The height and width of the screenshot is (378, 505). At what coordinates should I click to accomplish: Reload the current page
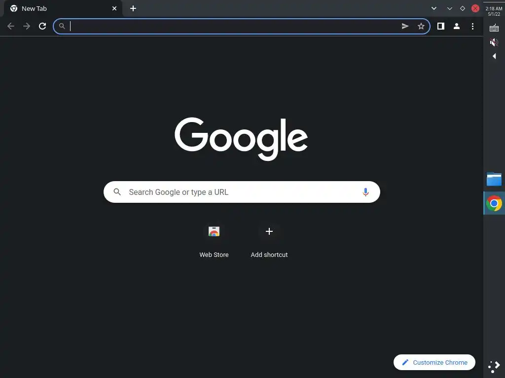click(42, 26)
